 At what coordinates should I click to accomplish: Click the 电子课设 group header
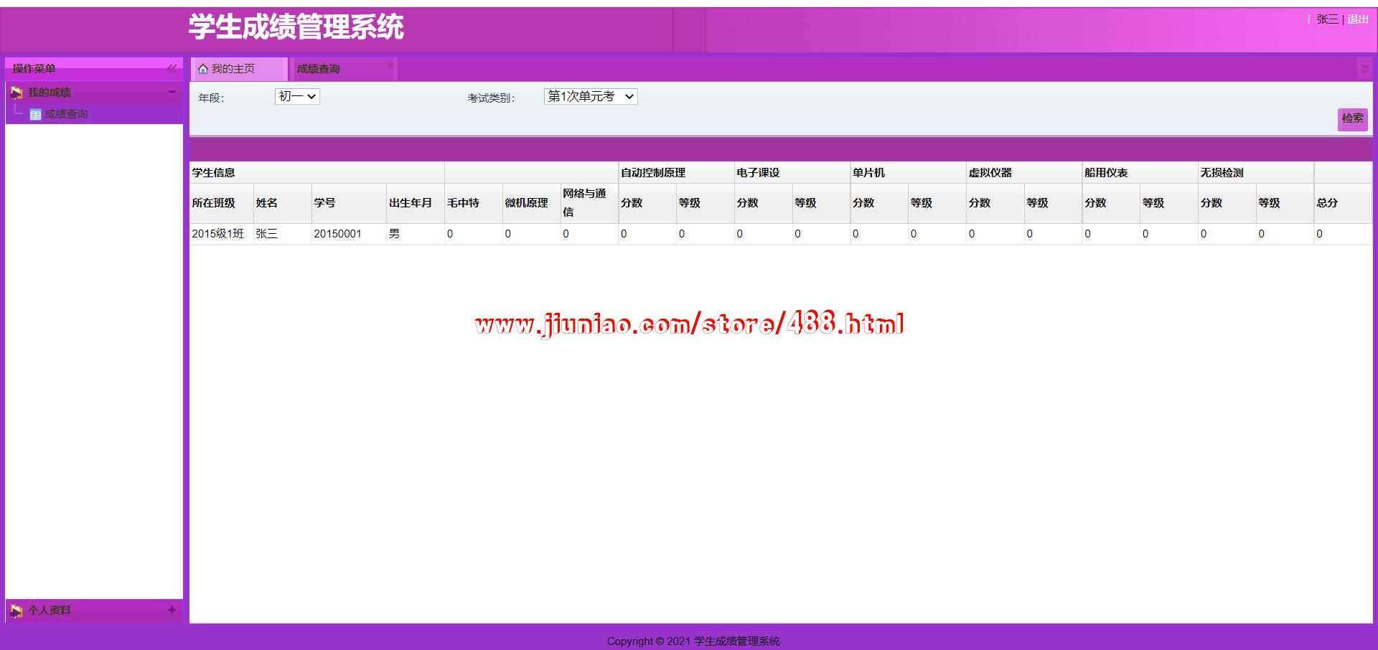792,173
